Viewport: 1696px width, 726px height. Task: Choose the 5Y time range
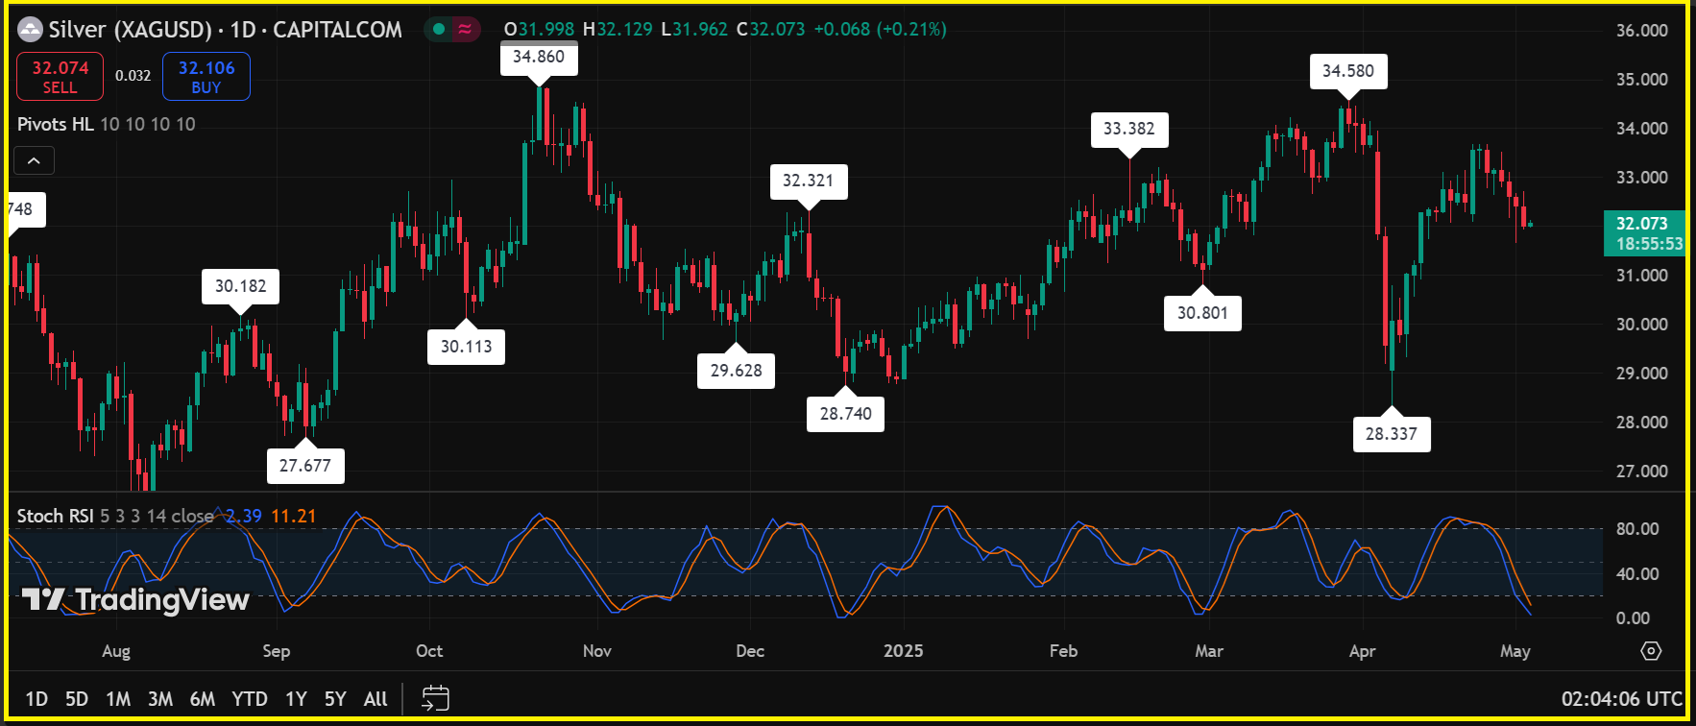tap(334, 698)
